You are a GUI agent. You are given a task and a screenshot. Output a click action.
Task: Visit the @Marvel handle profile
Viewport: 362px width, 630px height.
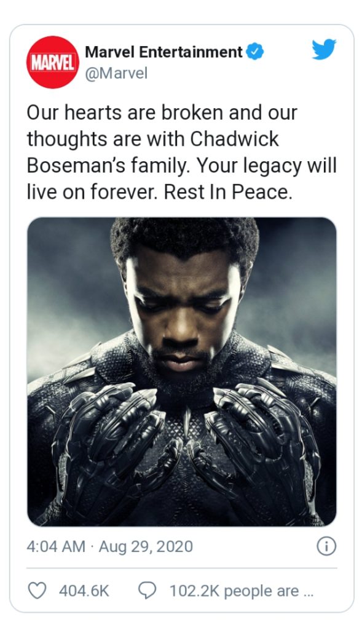click(116, 74)
